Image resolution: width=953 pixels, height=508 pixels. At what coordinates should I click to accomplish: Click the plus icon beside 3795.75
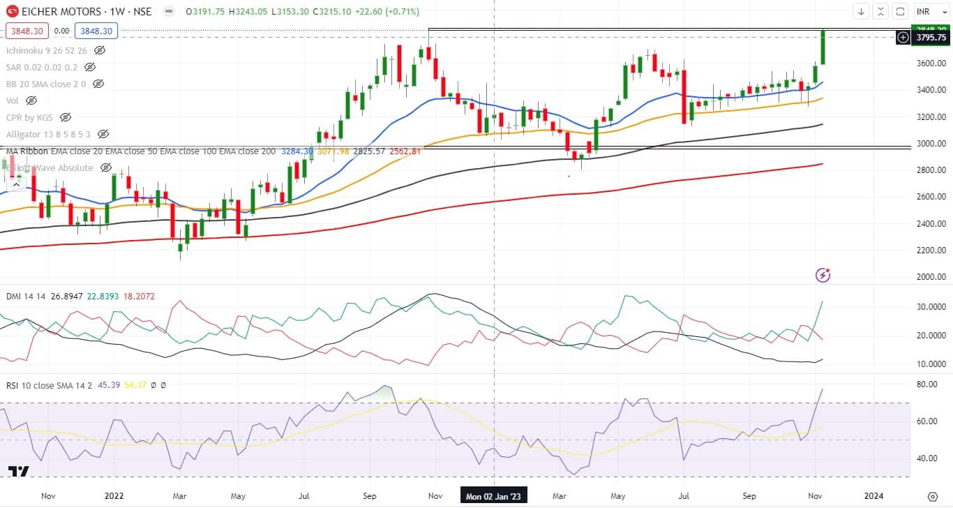tap(903, 37)
